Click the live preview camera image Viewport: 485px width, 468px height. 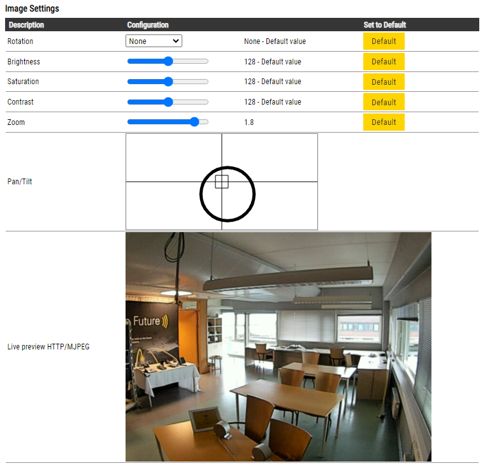[279, 347]
